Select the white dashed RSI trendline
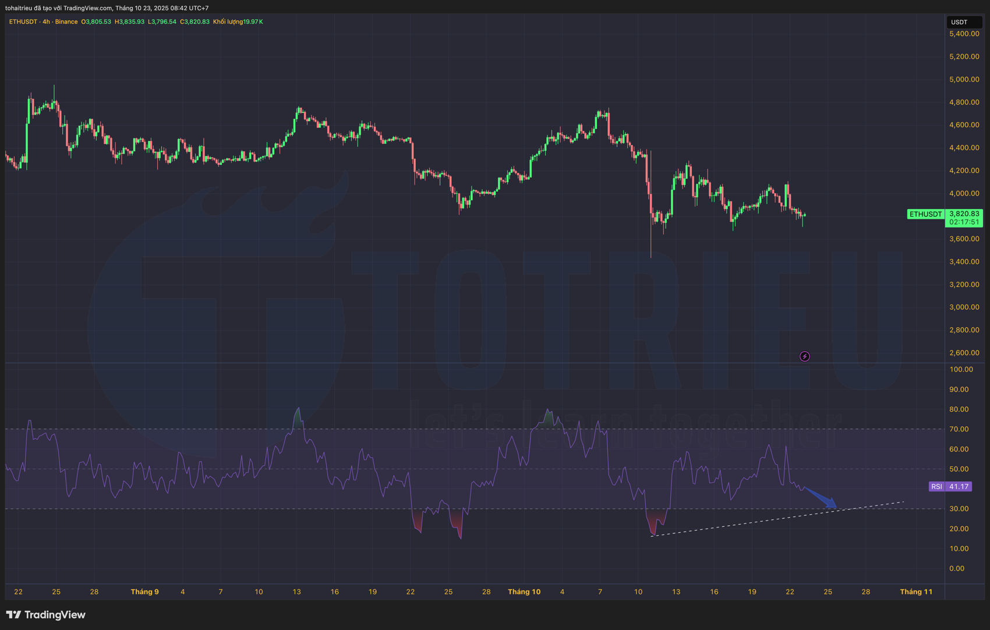Screen dimensions: 990x630 coord(757,521)
